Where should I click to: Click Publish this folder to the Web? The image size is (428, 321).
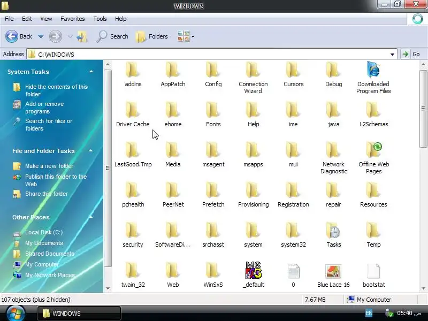pyautogui.click(x=56, y=180)
